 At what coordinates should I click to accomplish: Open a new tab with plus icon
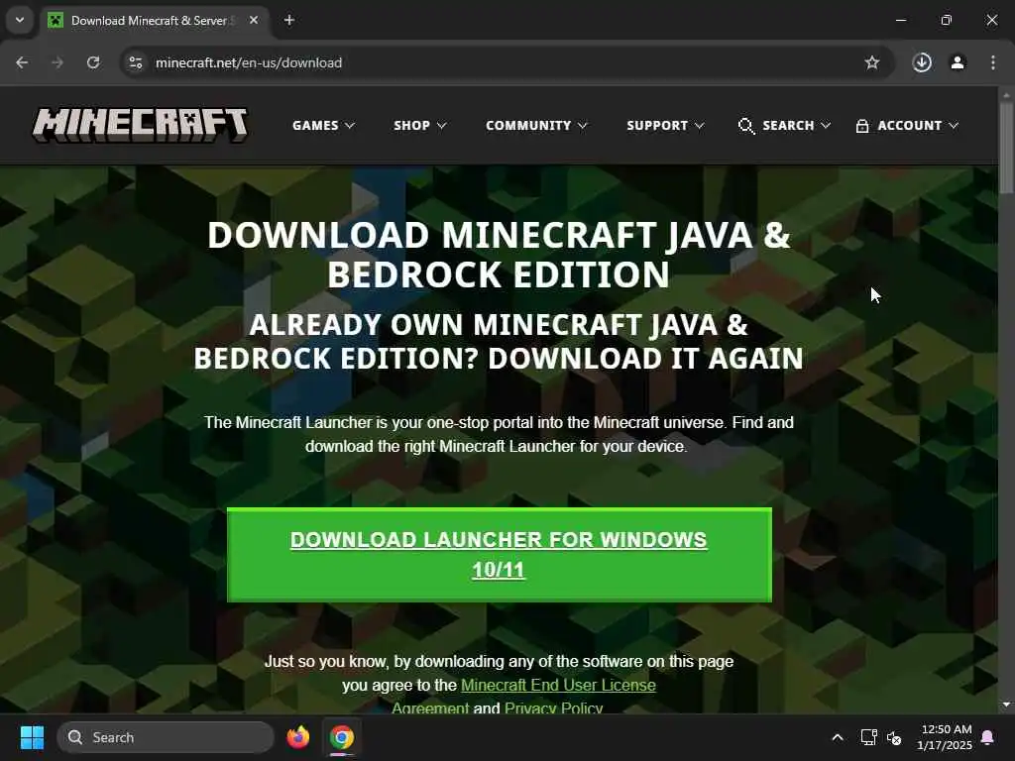[289, 20]
